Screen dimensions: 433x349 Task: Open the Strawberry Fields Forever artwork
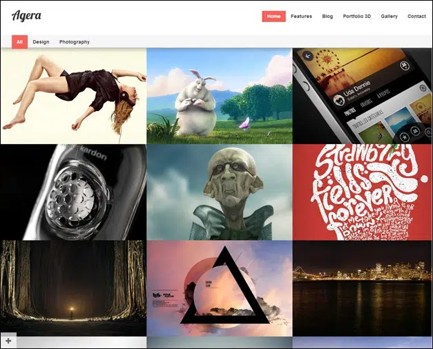coord(363,192)
